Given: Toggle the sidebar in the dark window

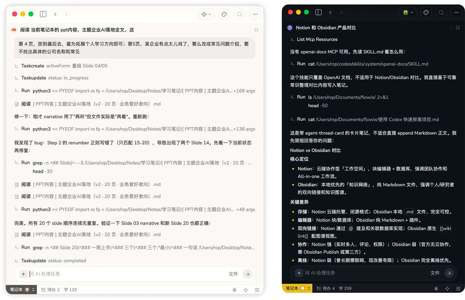Looking at the screenshot, I should pyautogui.click(x=319, y=12).
